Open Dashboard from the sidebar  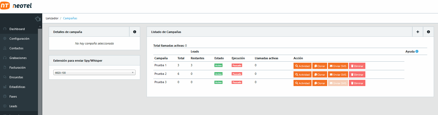tap(17, 29)
